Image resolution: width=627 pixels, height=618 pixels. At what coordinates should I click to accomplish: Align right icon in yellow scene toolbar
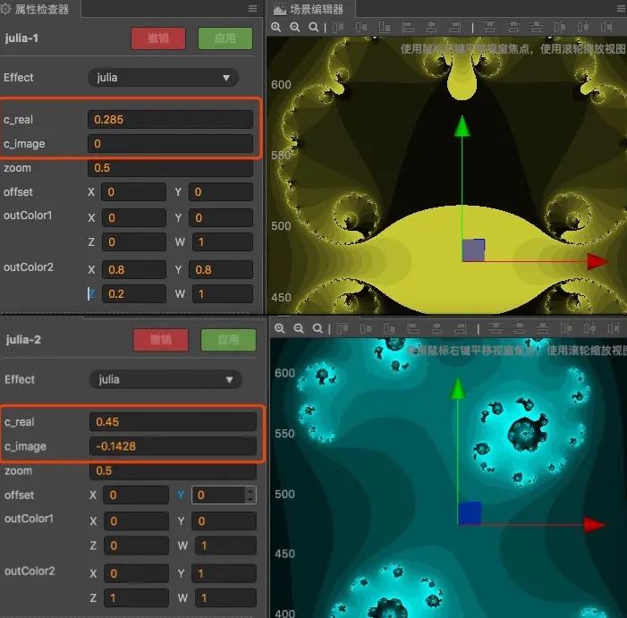click(454, 27)
